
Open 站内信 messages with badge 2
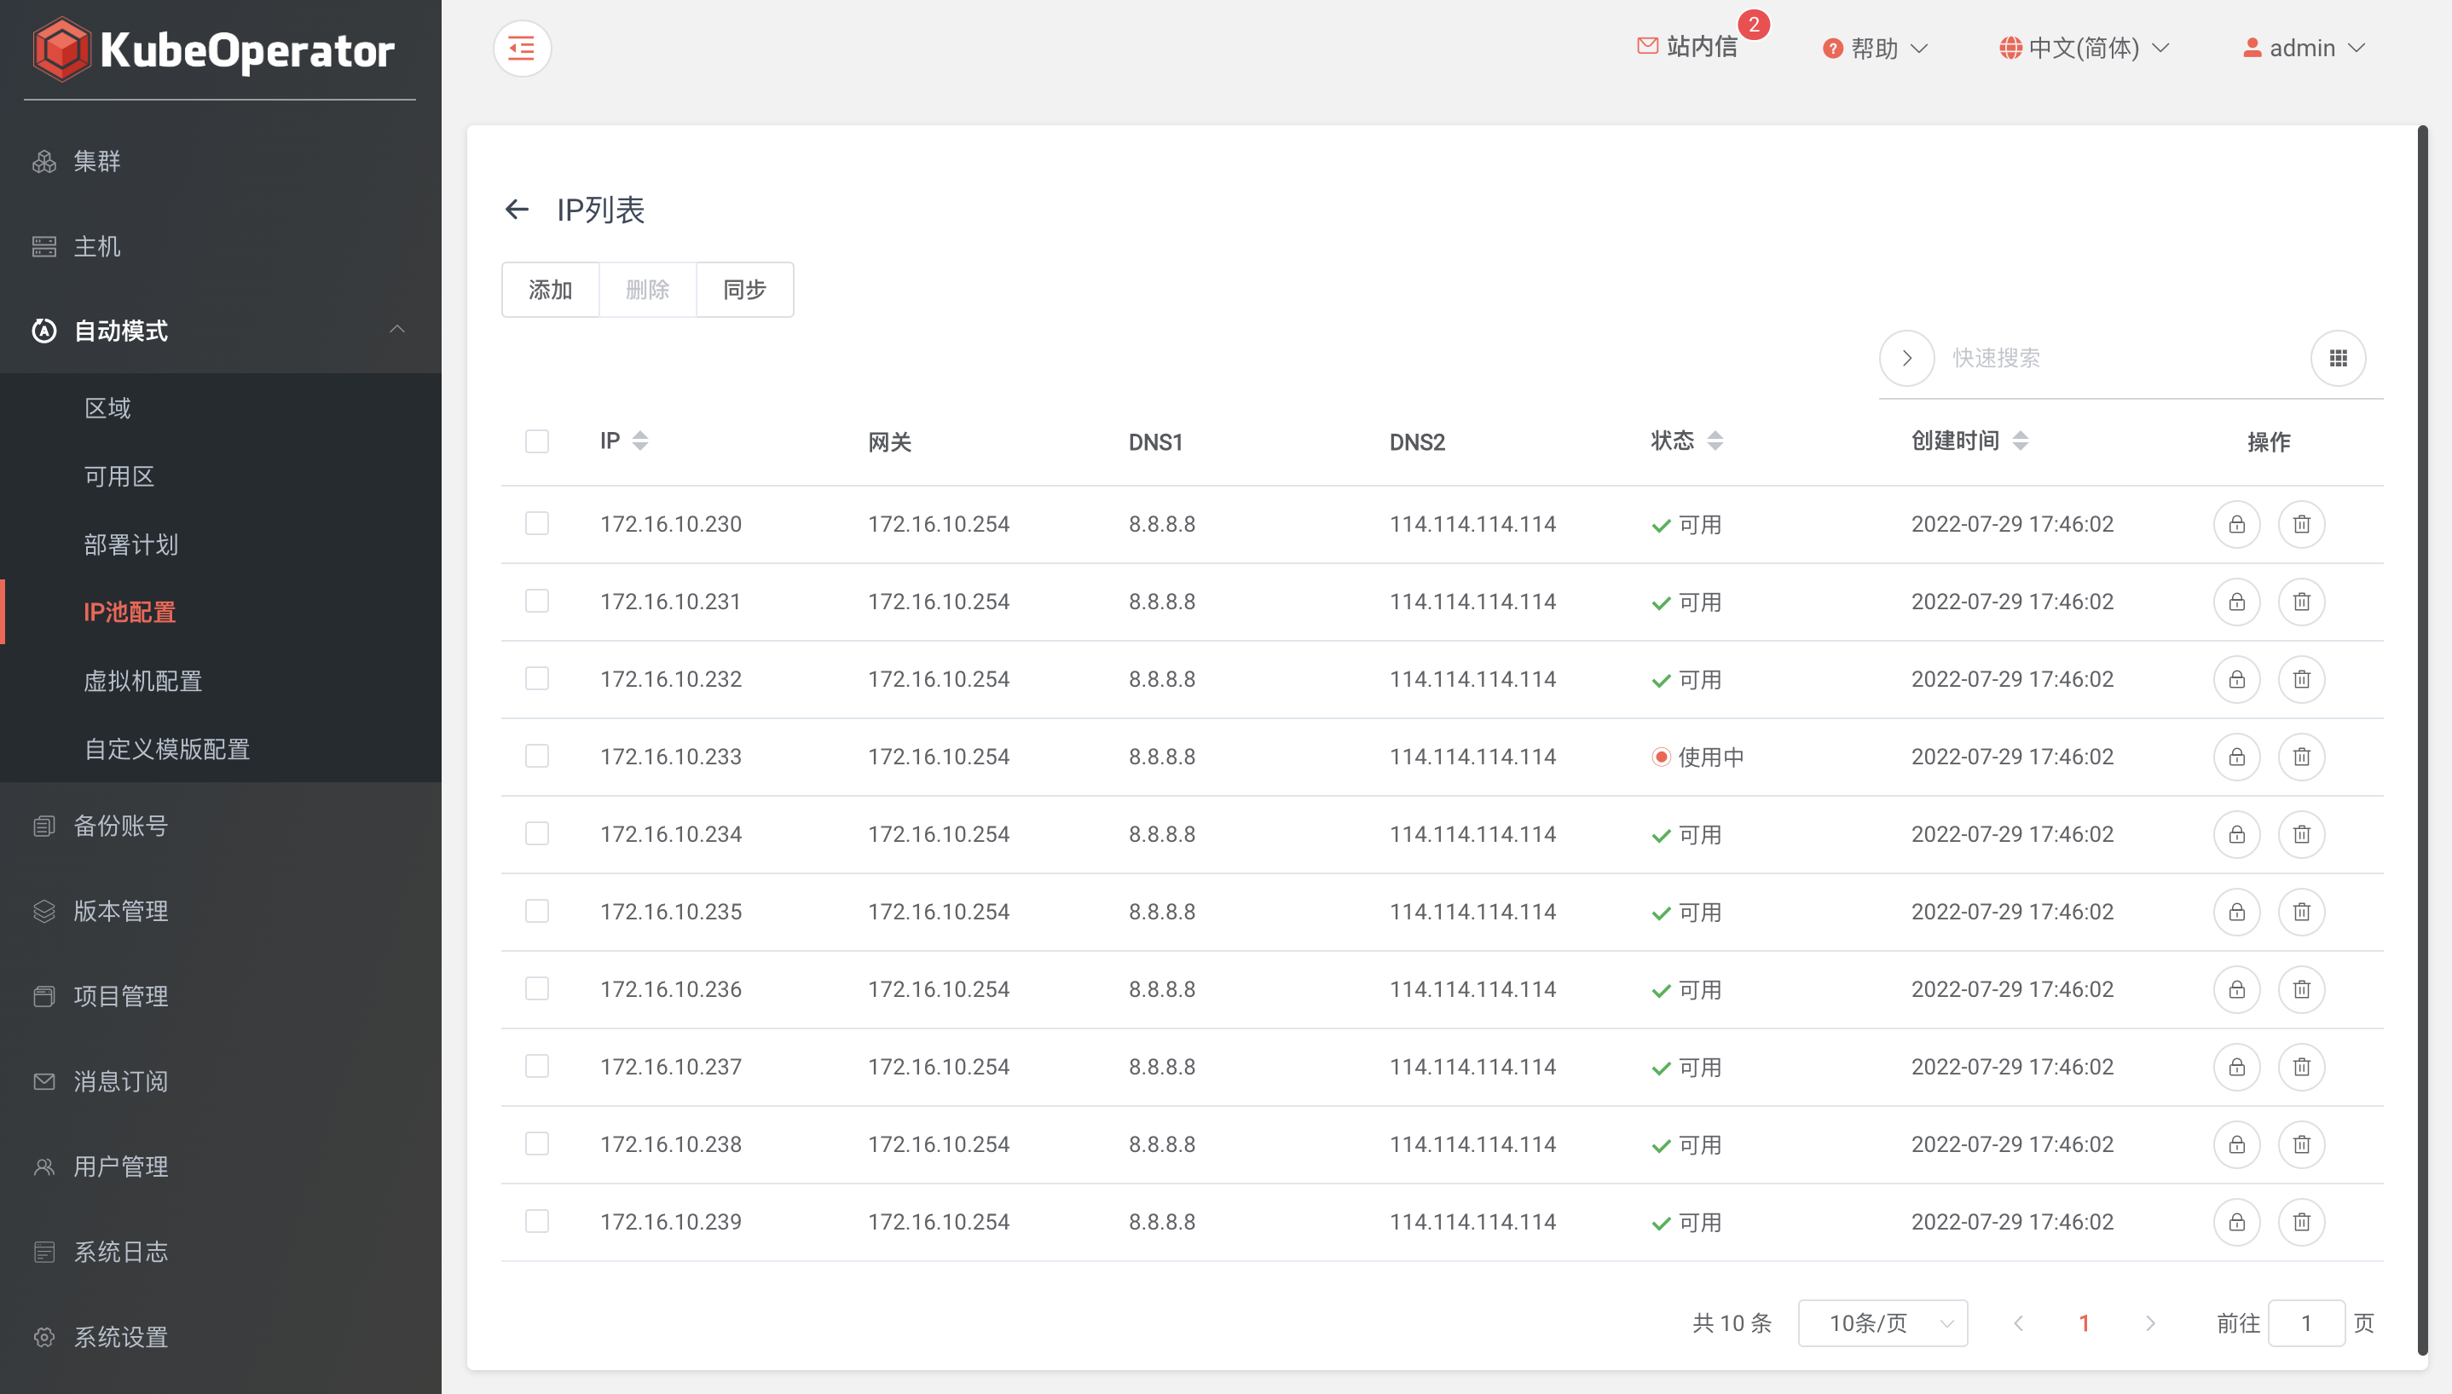point(1687,46)
